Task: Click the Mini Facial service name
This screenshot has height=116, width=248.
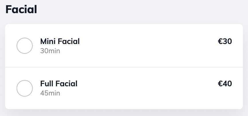Action: click(x=60, y=41)
